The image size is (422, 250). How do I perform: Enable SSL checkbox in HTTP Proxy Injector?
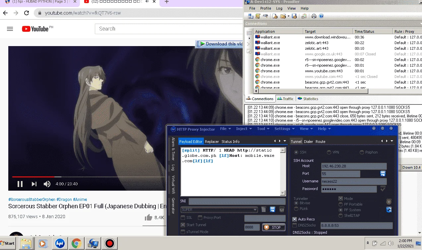pyautogui.click(x=183, y=218)
